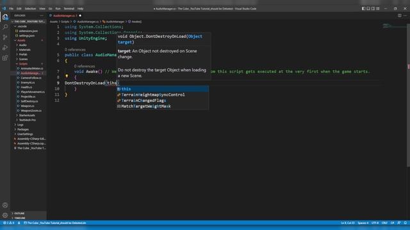Click solution file name in status bar

55,223
